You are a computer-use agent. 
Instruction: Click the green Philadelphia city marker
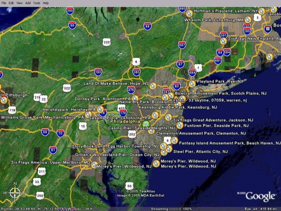click(146, 124)
